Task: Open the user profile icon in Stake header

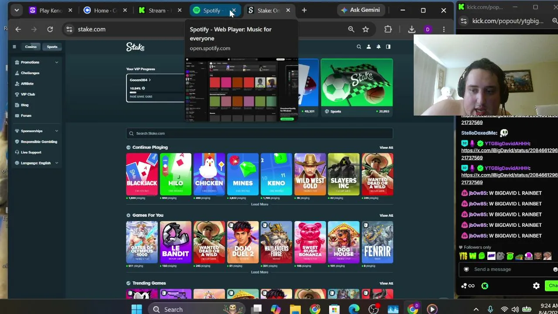Action: point(368,47)
